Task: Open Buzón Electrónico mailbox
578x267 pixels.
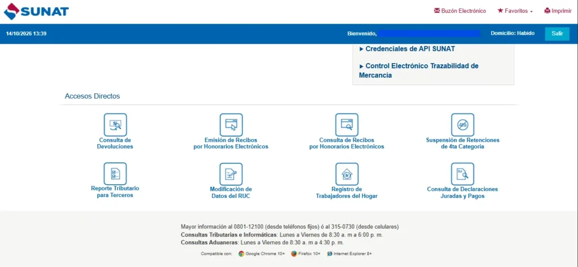Action: pyautogui.click(x=460, y=11)
